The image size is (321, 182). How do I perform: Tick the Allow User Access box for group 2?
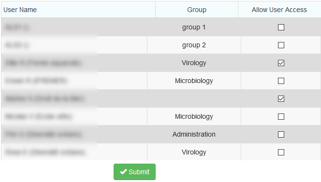281,45
